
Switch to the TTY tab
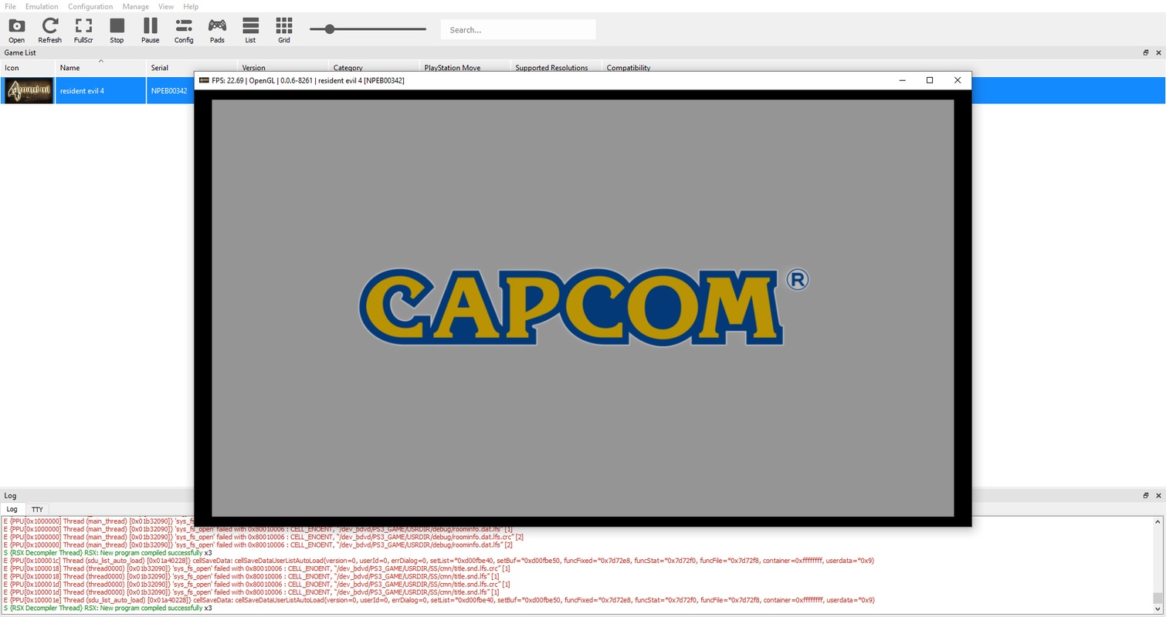pos(37,509)
